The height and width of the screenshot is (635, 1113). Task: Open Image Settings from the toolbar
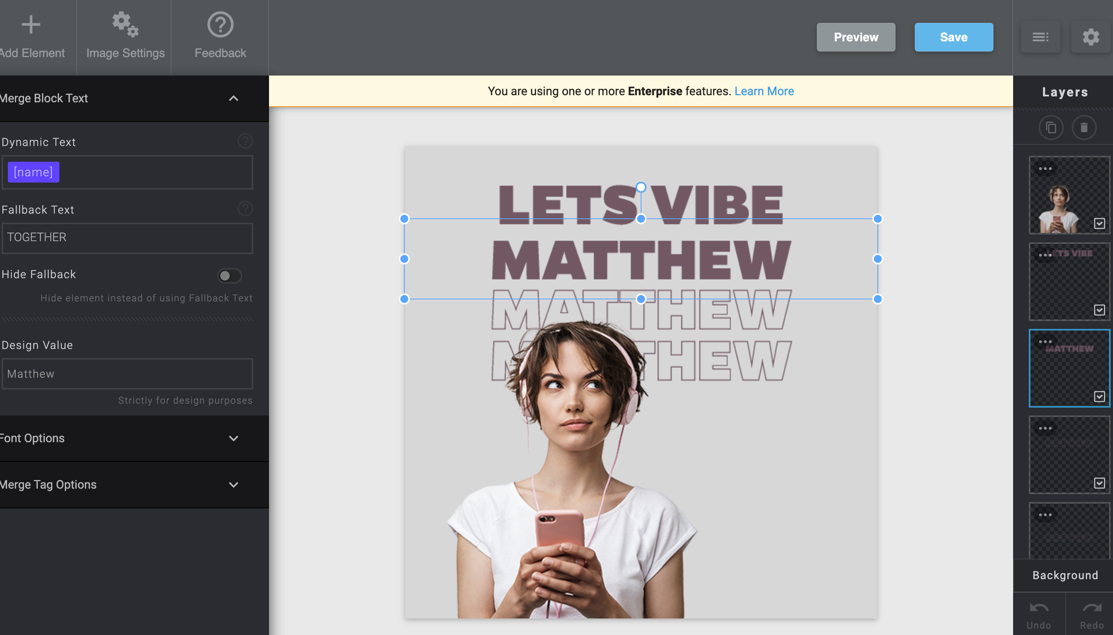pyautogui.click(x=125, y=36)
